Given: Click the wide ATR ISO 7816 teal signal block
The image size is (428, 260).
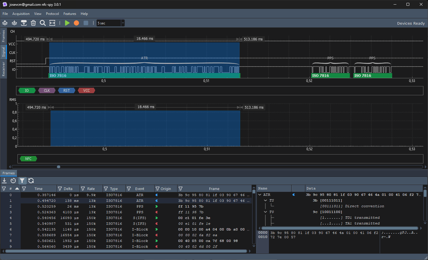Looking at the screenshot, I should coord(144,76).
